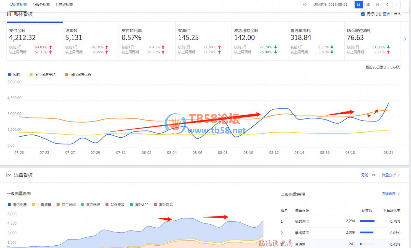Viewport: 411px width, 248px height.
Task: Toggle the 淘外网站 traffic legend
Action: [x=163, y=205]
